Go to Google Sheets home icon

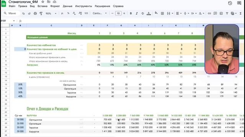(x=3, y=4)
